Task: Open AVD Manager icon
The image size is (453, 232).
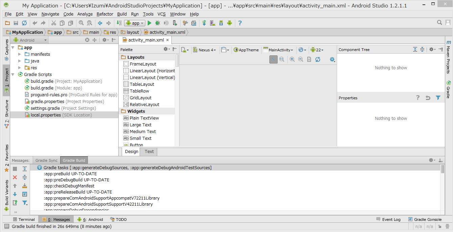Action: (x=213, y=23)
